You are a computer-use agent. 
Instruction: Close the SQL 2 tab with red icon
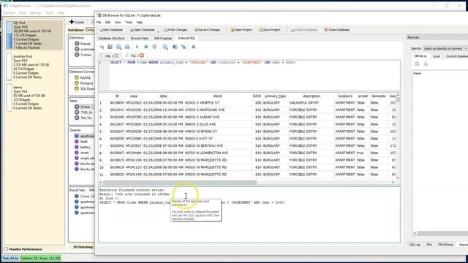(x=142, y=56)
